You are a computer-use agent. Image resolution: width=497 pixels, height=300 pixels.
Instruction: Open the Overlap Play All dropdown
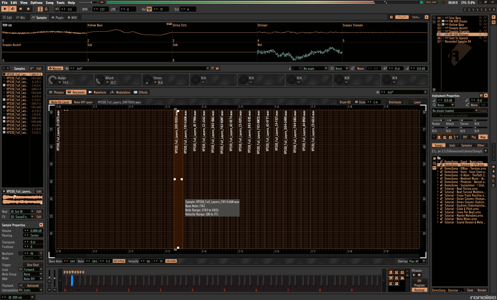coord(417,261)
